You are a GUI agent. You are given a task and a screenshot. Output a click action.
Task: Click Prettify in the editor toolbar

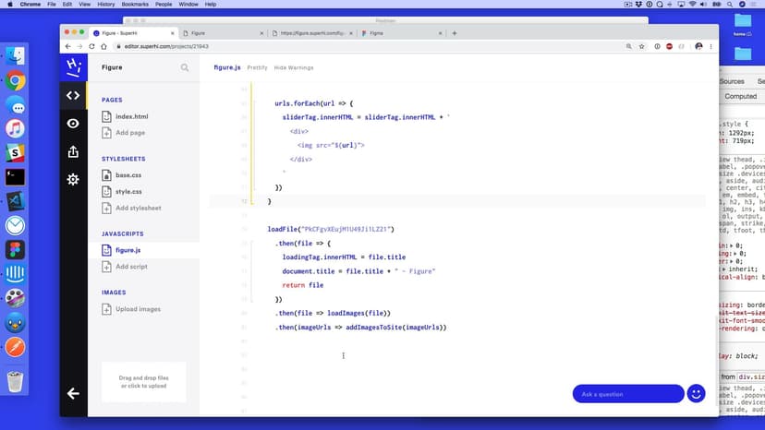[257, 67]
